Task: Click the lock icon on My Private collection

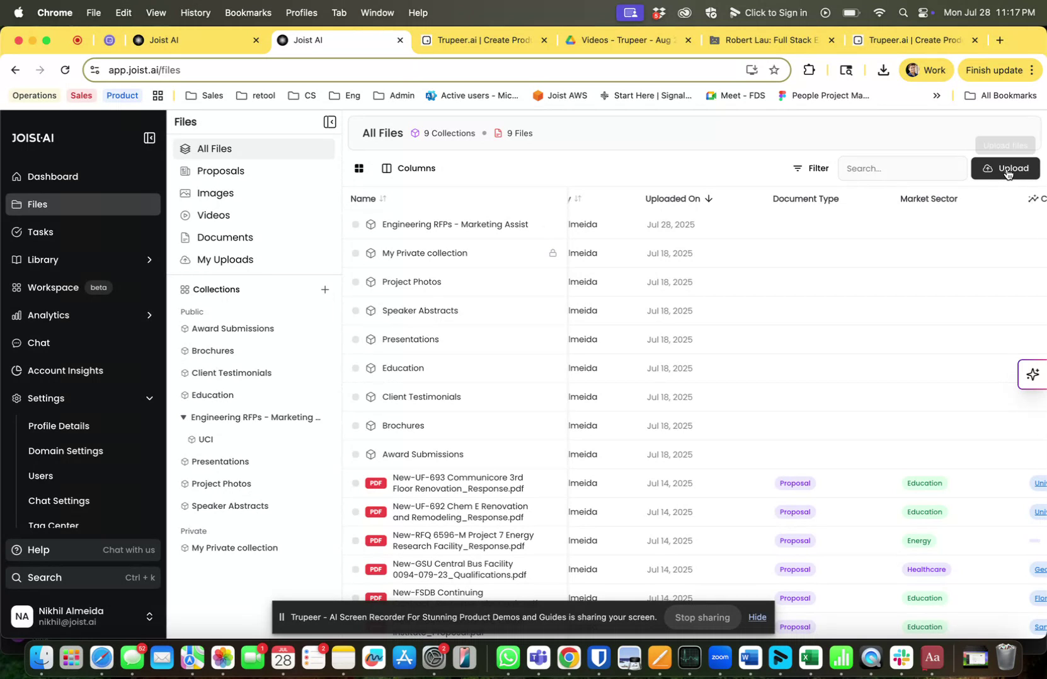Action: (552, 253)
